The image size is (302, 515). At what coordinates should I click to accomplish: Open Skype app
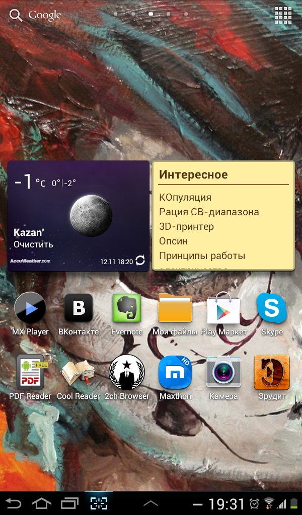(272, 308)
